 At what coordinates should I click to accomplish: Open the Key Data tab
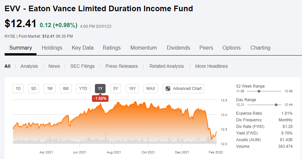tap(83, 48)
